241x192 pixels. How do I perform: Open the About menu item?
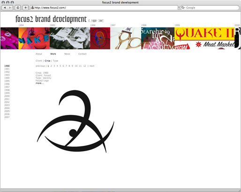(39, 54)
